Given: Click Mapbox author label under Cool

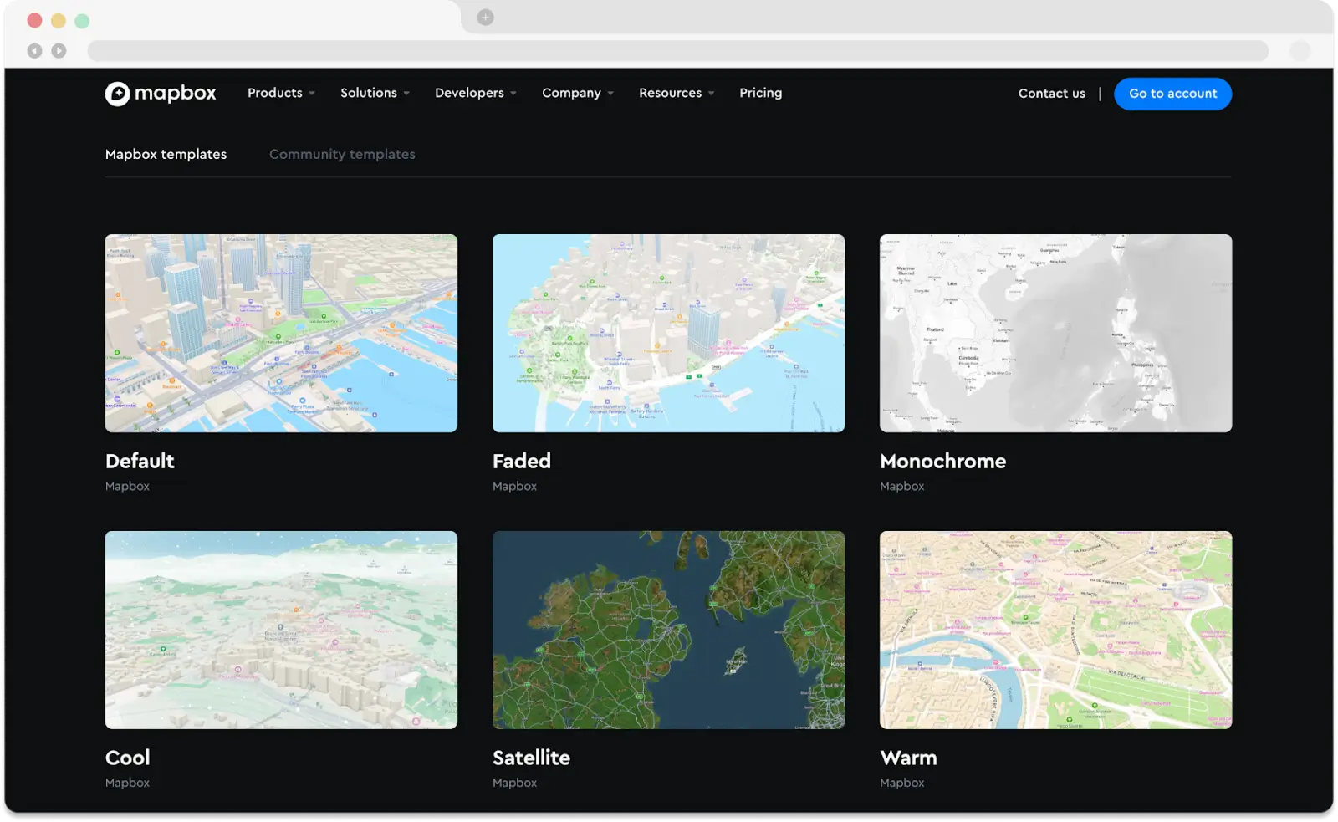Looking at the screenshot, I should (127, 783).
